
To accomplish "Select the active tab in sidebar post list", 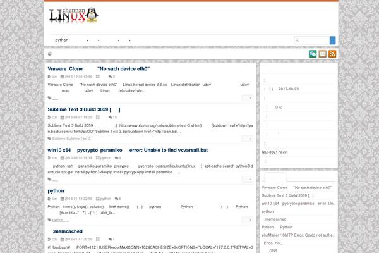I will [275, 177].
